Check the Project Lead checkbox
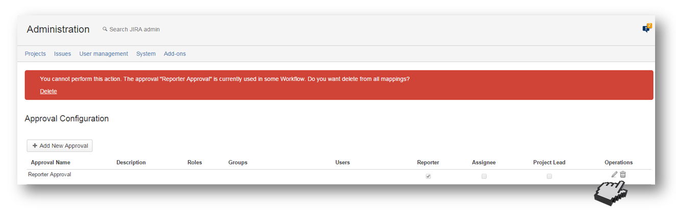This screenshot has height=210, width=676. [x=549, y=176]
